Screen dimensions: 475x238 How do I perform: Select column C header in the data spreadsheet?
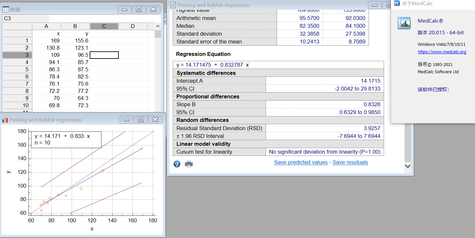click(x=104, y=26)
